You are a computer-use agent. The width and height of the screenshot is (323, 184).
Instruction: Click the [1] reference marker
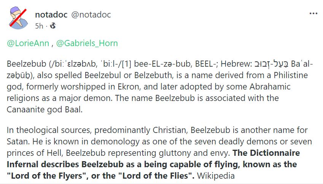pos(127,64)
